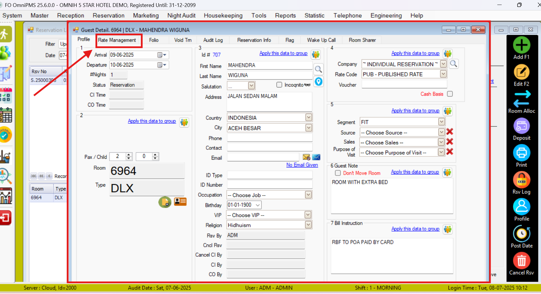Open the Birthday date dropdown
This screenshot has height=294, width=541.
tap(257, 205)
